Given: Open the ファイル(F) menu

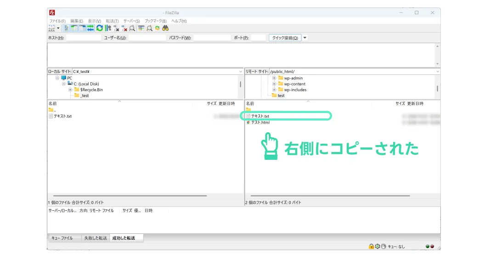Looking at the screenshot, I should click(x=57, y=21).
